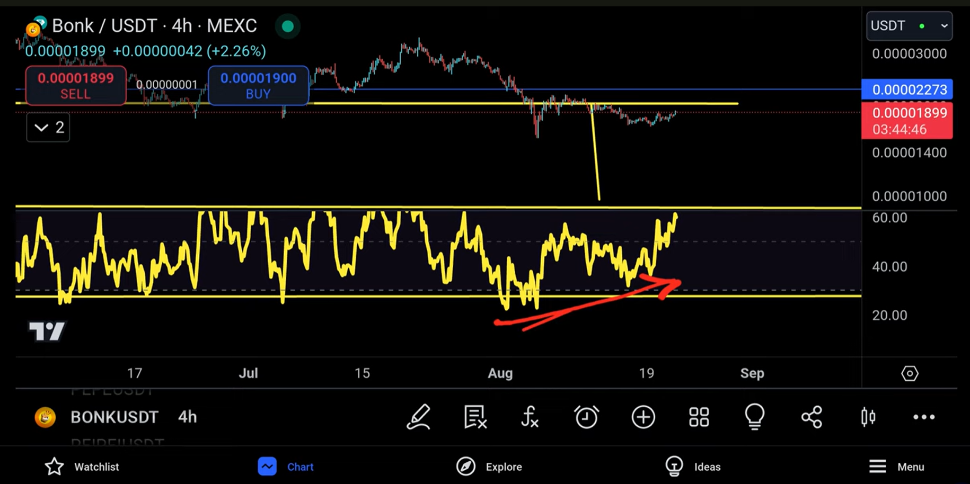The width and height of the screenshot is (970, 484).
Task: Click the 20.00 RSI axis label
Action: pyautogui.click(x=889, y=315)
